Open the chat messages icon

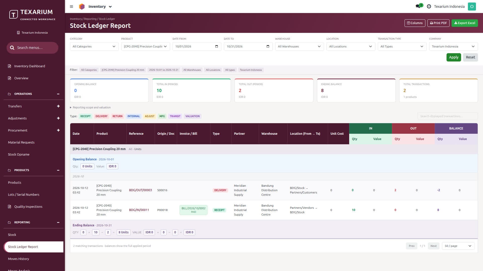[x=418, y=7]
